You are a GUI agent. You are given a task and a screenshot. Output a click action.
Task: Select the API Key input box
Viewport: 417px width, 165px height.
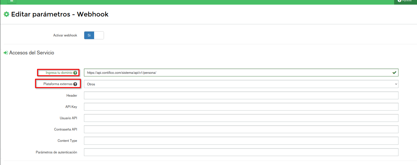pyautogui.click(x=241, y=107)
